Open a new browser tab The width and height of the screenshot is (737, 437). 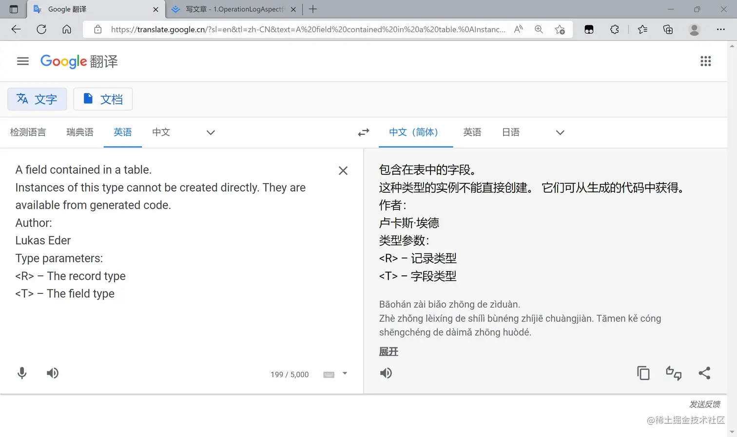tap(313, 9)
